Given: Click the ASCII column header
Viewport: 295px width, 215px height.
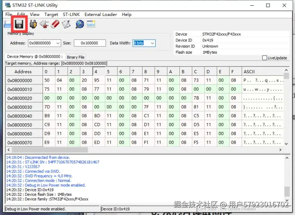Looking at the screenshot, I should (263, 72).
